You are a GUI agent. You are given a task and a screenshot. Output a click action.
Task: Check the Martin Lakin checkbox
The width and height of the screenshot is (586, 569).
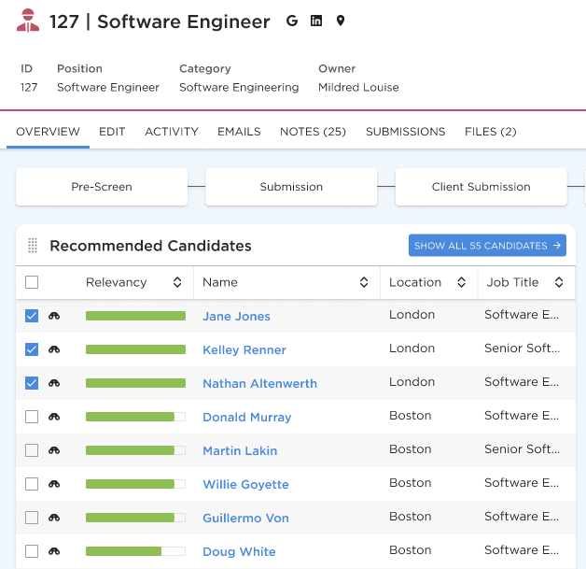32,450
